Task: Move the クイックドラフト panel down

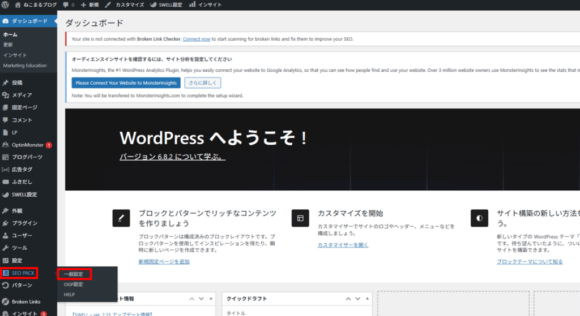Action: tap(358, 298)
